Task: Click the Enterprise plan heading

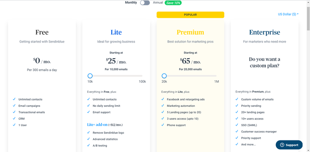Action: tap(265, 32)
